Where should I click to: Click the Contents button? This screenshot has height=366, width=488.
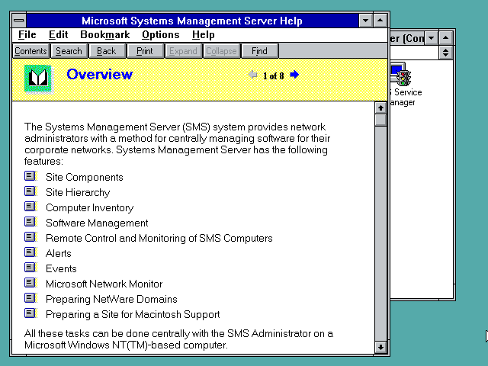pyautogui.click(x=30, y=51)
